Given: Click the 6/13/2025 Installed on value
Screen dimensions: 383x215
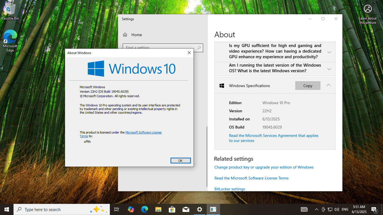Looking at the screenshot, I should tap(271, 119).
